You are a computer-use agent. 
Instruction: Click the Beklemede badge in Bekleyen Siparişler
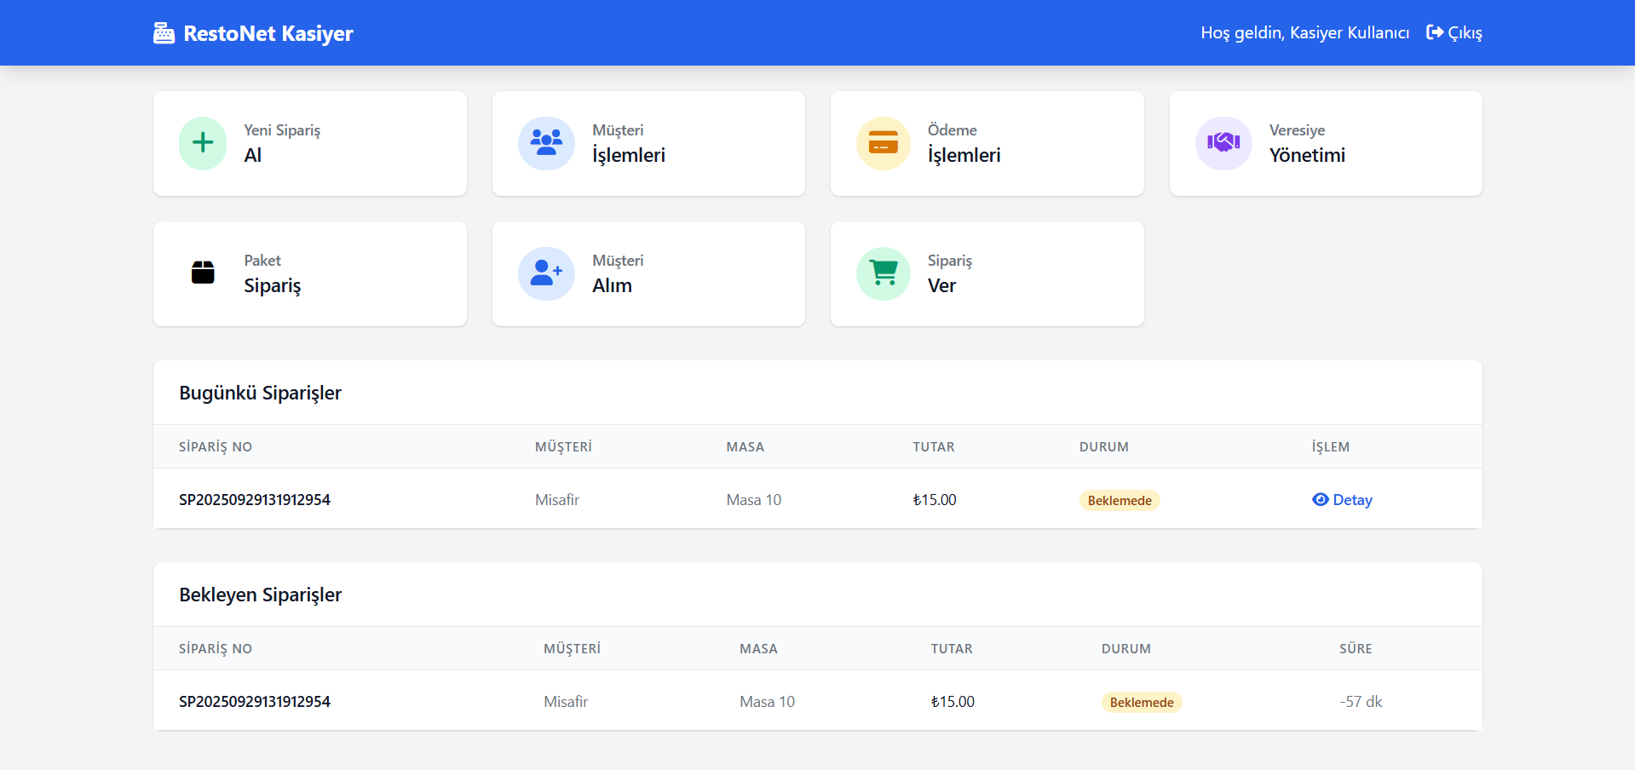[1141, 703]
